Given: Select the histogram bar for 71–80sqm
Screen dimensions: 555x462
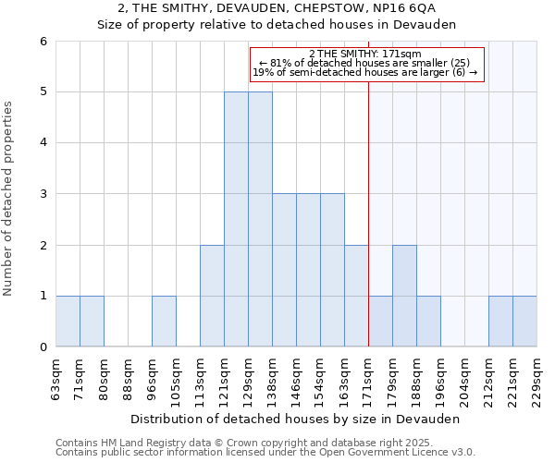Looking at the screenshot, I should tap(92, 321).
